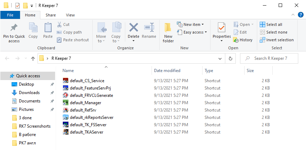This screenshot has width=306, height=150.
Task: Click the Pin to Quick access icon
Action: pyautogui.click(x=14, y=28)
